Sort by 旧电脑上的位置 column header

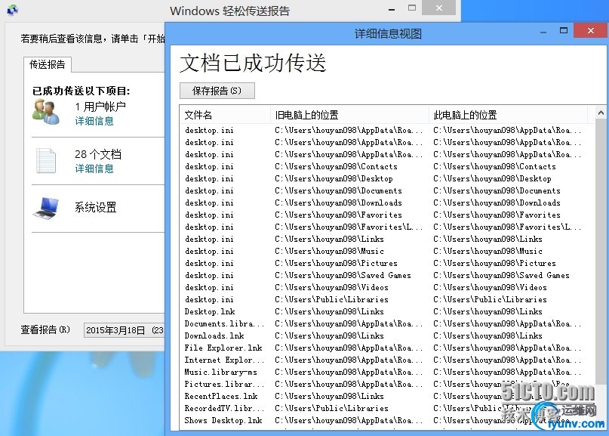pyautogui.click(x=349, y=115)
